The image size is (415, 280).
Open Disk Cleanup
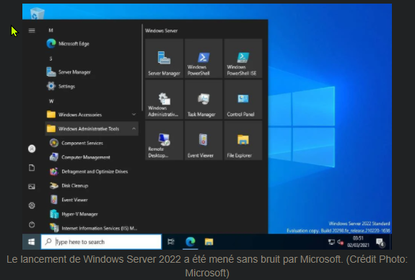pos(92,185)
